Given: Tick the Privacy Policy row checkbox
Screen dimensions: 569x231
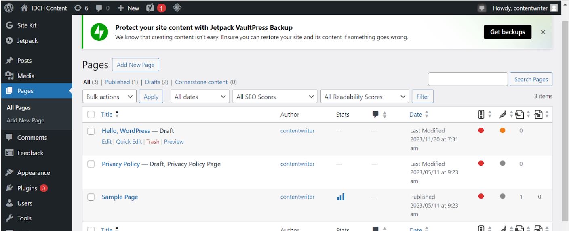Looking at the screenshot, I should [x=91, y=164].
